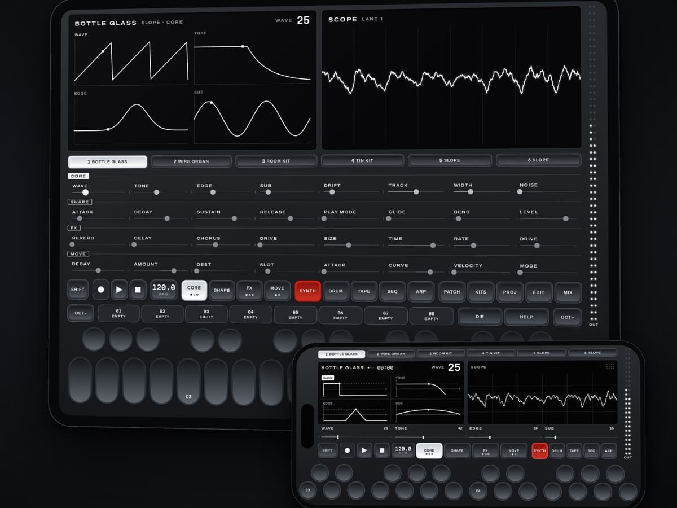
Task: Open the MOVE page button on the tablet
Action: (277, 291)
